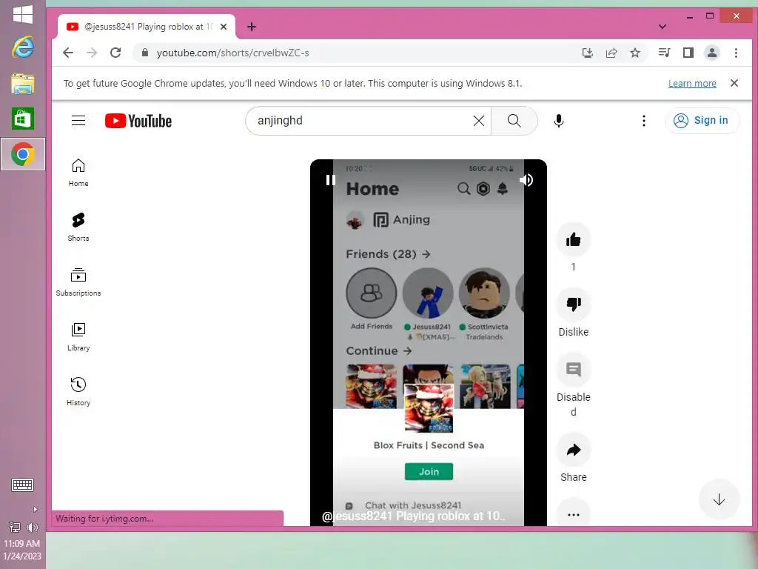Open Library in the sidebar
Screen dimensions: 758x569
pyautogui.click(x=78, y=337)
